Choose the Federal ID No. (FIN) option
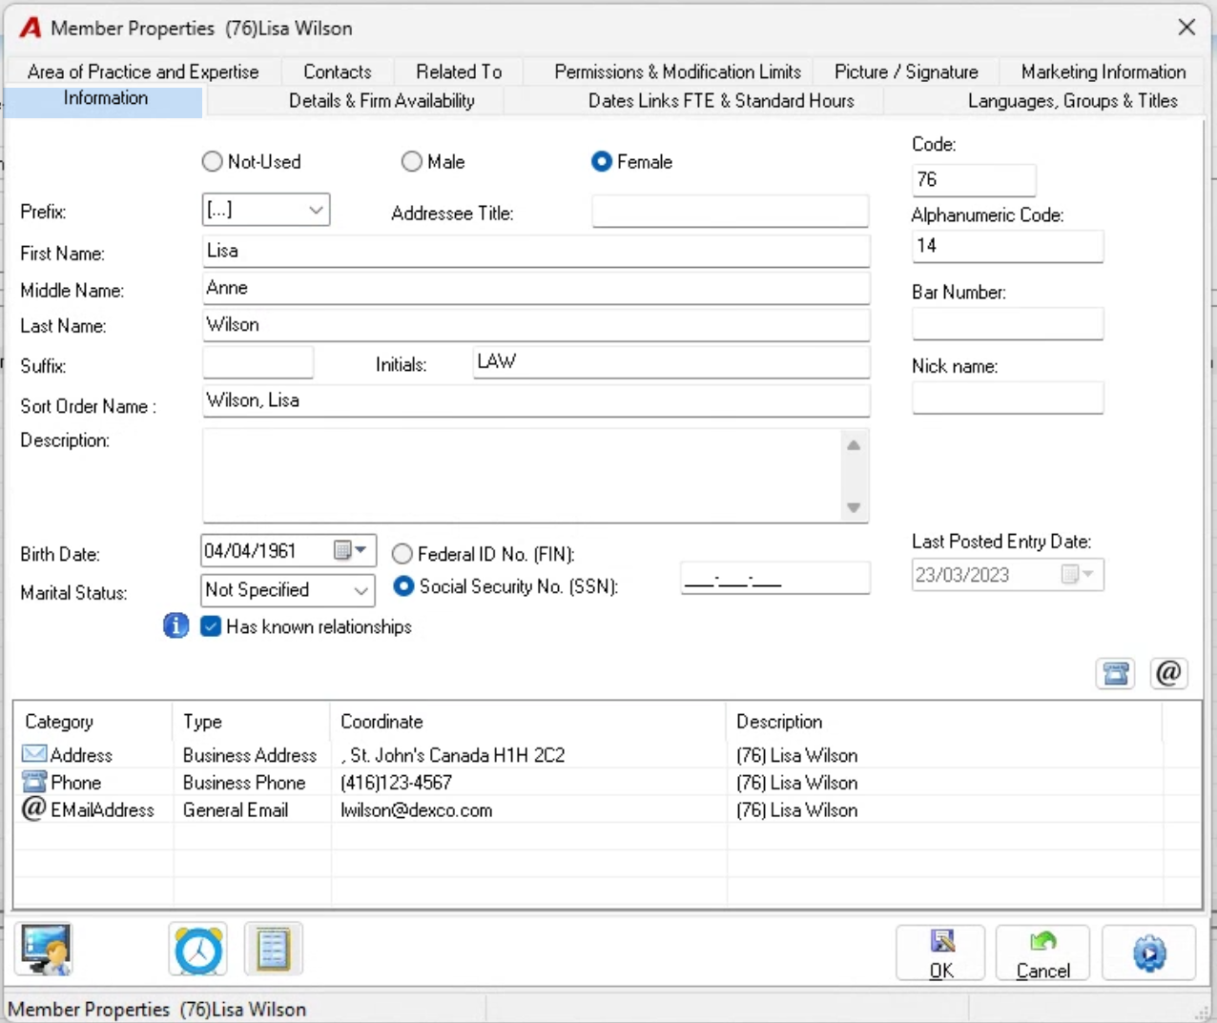 [402, 554]
